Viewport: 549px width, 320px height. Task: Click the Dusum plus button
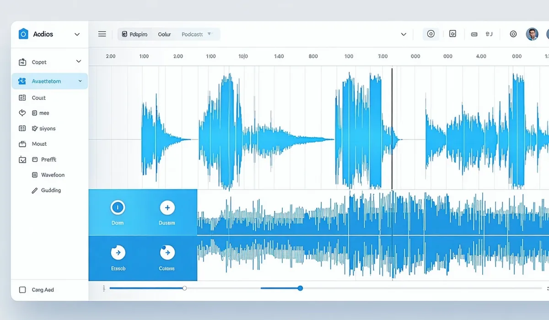point(167,208)
